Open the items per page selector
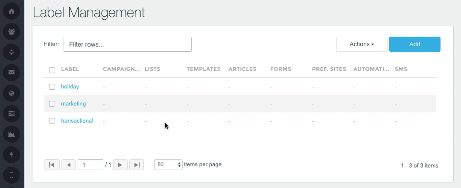Screen dimensions: 461x188 click(x=168, y=164)
